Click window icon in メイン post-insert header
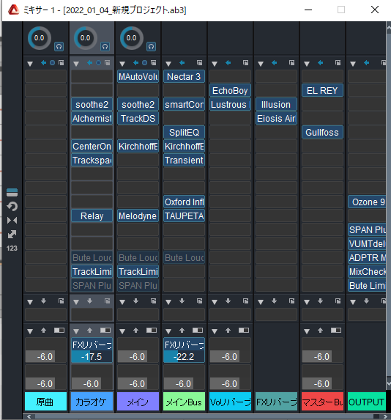Viewport: 391px width, 420px height. coord(153,301)
